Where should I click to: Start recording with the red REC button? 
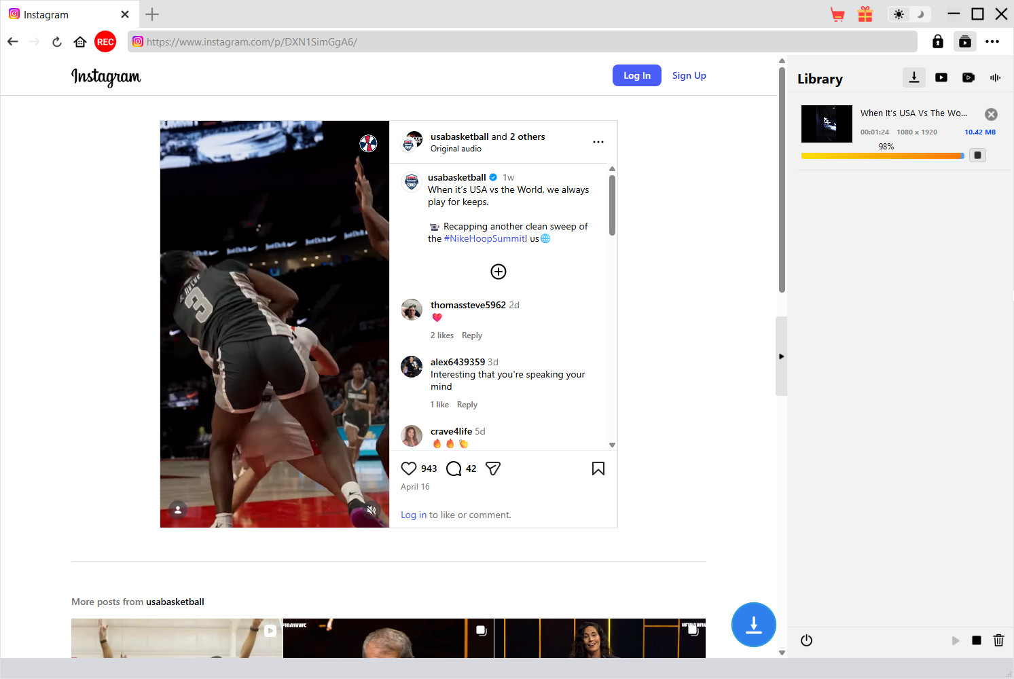[105, 41]
